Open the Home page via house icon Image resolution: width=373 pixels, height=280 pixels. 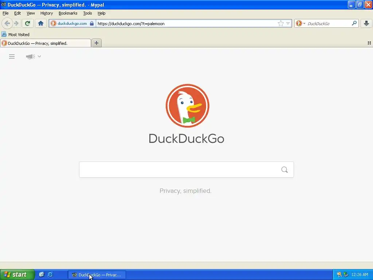click(41, 23)
